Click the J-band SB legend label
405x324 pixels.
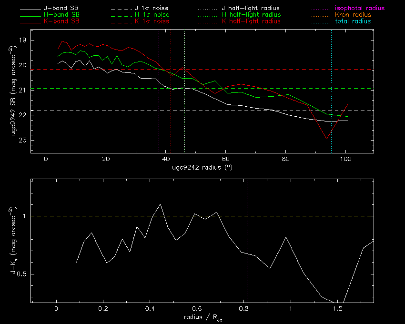pyautogui.click(x=61, y=8)
